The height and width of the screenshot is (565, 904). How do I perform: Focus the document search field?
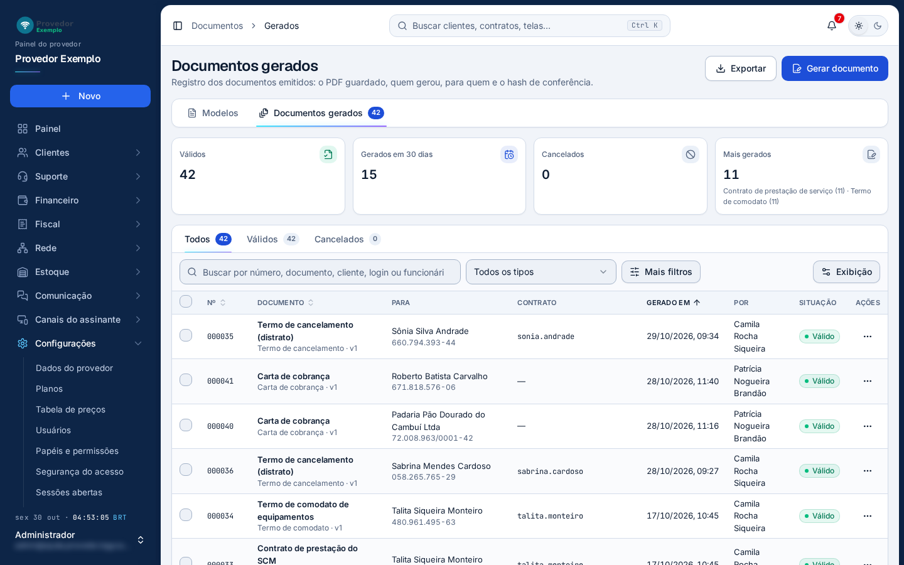coord(320,272)
